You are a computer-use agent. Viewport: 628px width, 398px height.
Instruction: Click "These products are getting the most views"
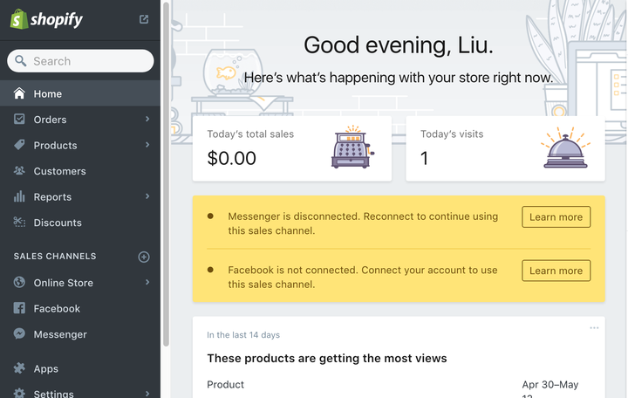click(327, 358)
